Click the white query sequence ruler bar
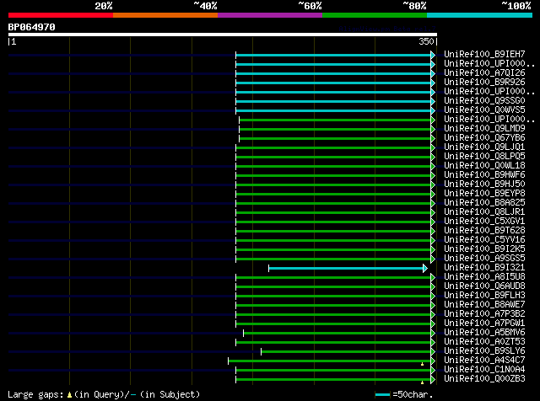 pyautogui.click(x=223, y=35)
